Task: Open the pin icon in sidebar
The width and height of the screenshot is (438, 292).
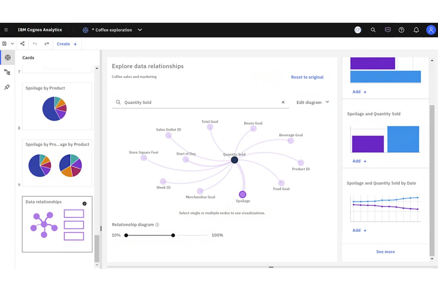Action: [7, 87]
